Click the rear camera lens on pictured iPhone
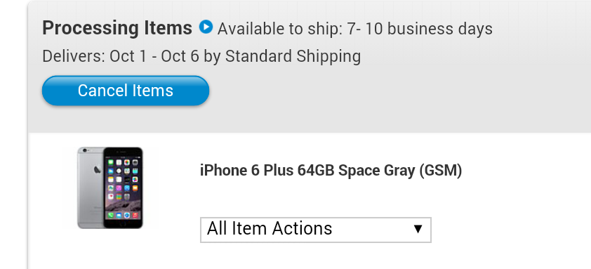 [x=85, y=150]
